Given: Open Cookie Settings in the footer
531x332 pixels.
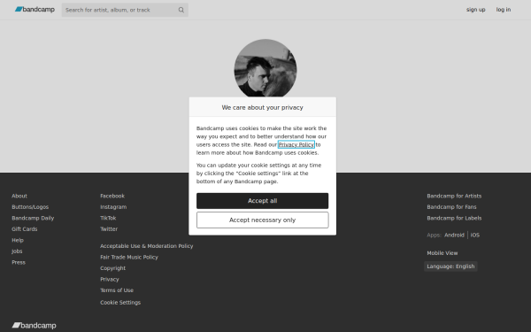Looking at the screenshot, I should pos(120,303).
